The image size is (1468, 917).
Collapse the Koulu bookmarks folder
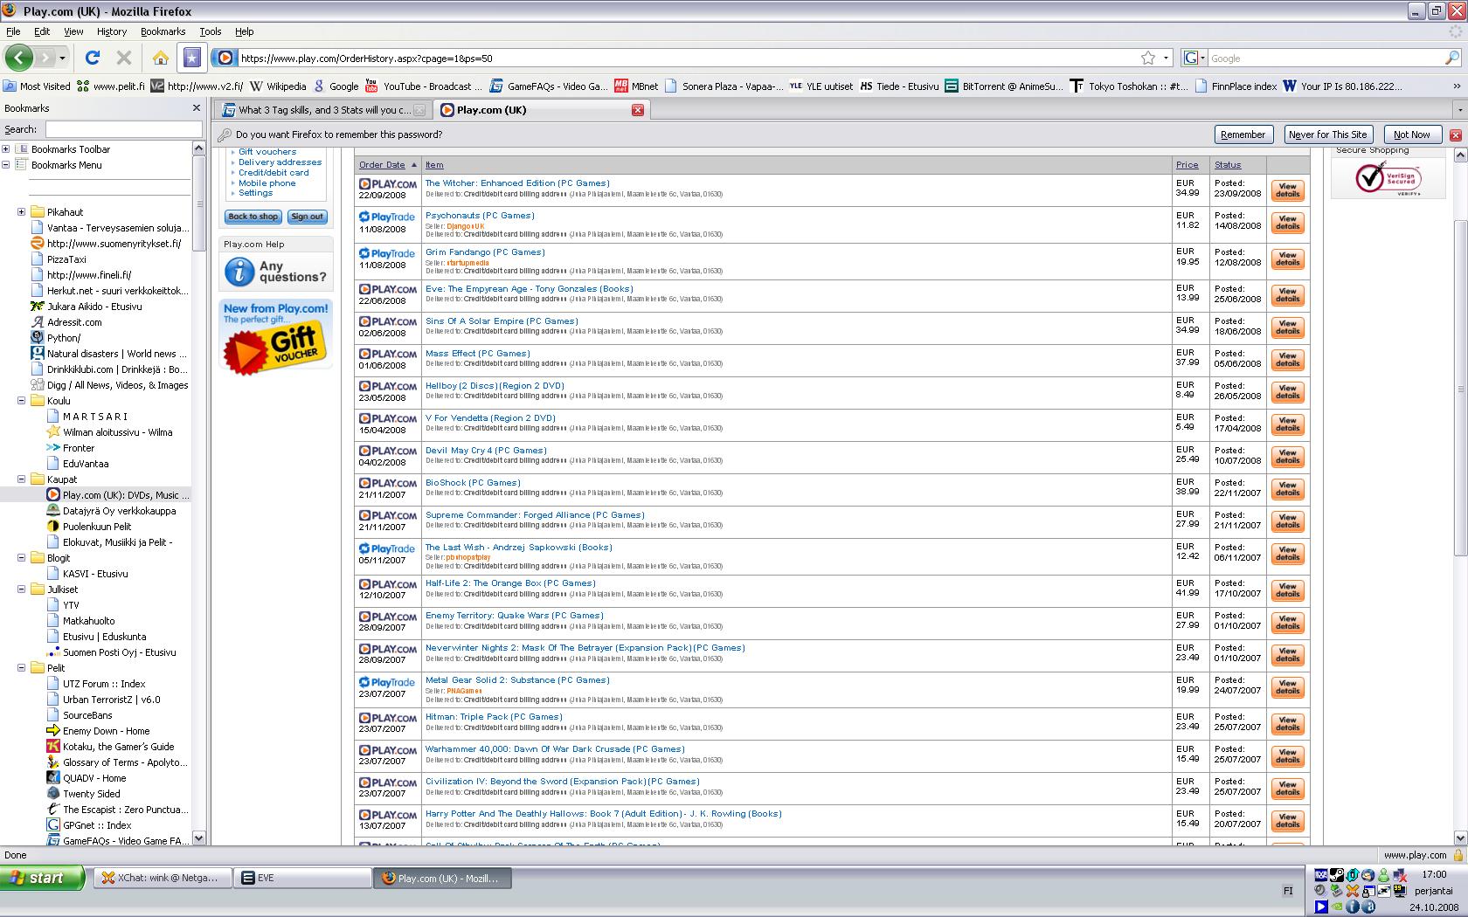22,401
